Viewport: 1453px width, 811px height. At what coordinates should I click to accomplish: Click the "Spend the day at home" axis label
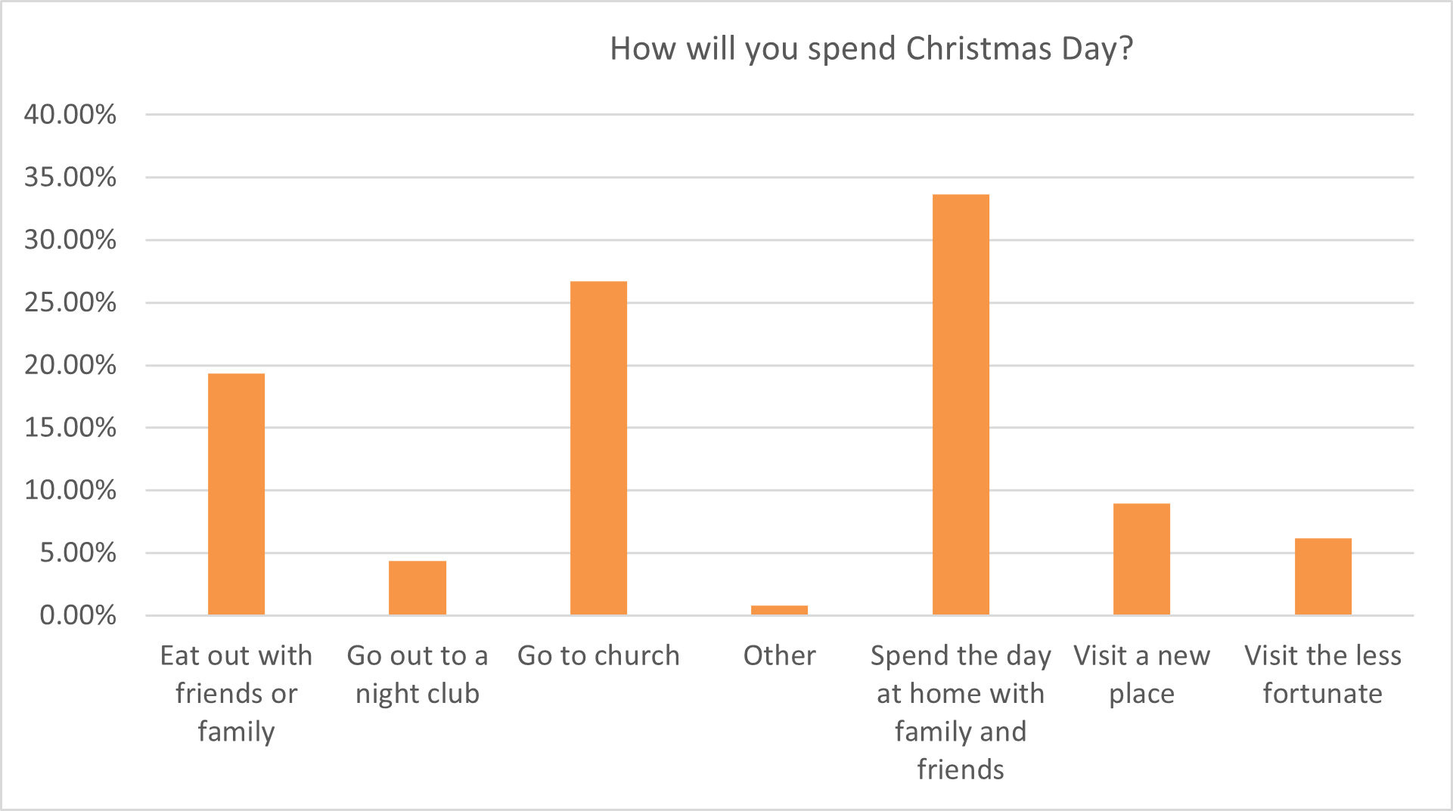click(961, 712)
